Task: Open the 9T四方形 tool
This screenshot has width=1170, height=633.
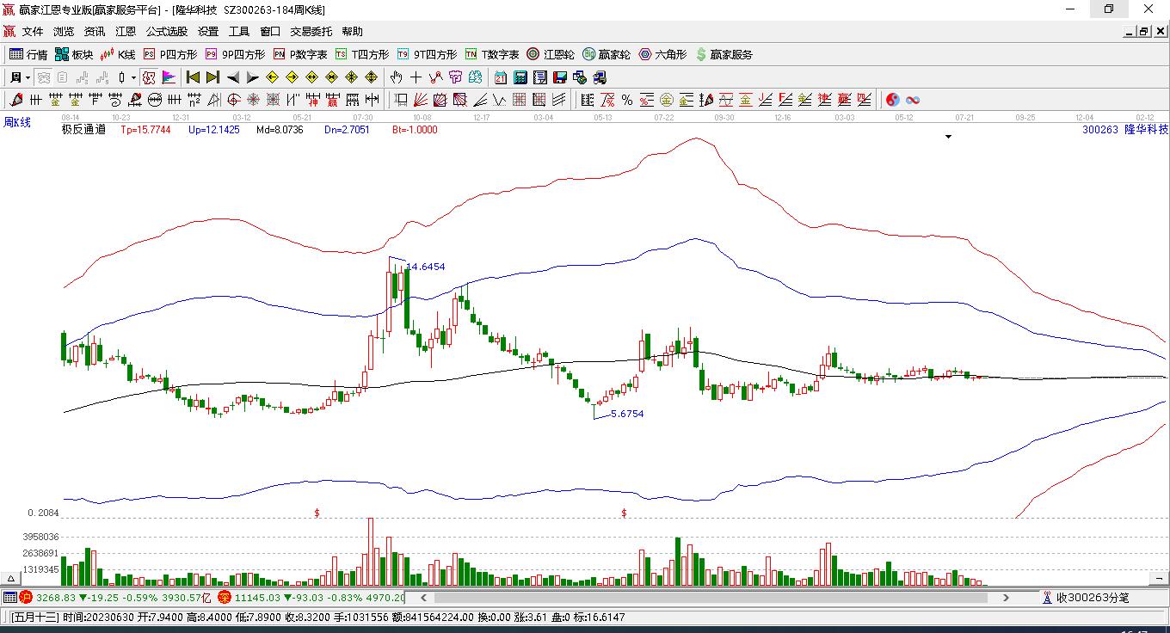Action: point(427,54)
